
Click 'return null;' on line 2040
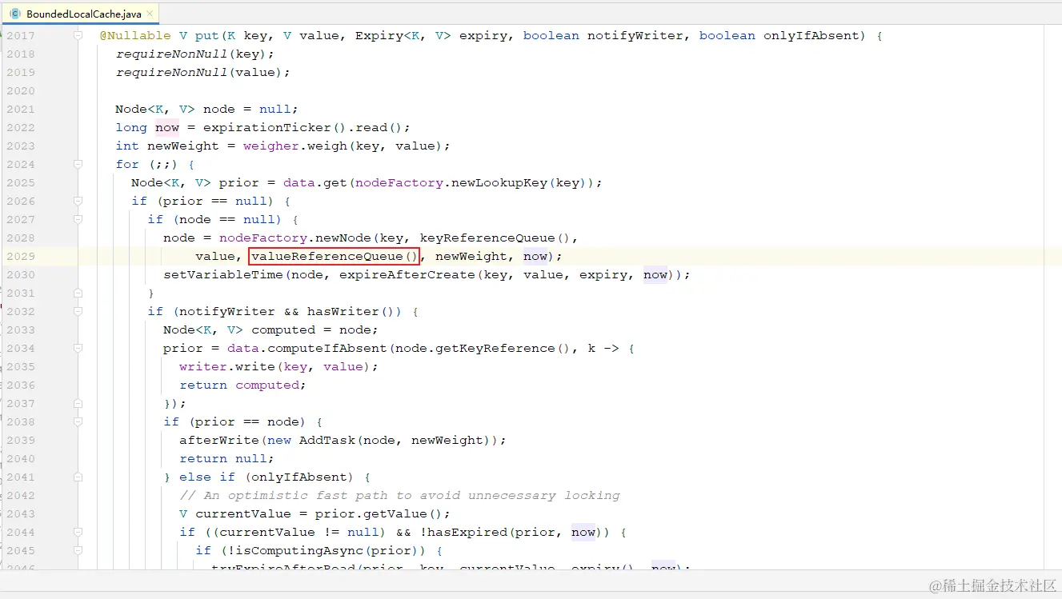point(227,458)
